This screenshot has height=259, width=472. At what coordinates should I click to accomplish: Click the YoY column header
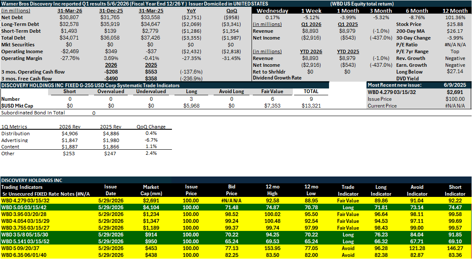(192, 11)
